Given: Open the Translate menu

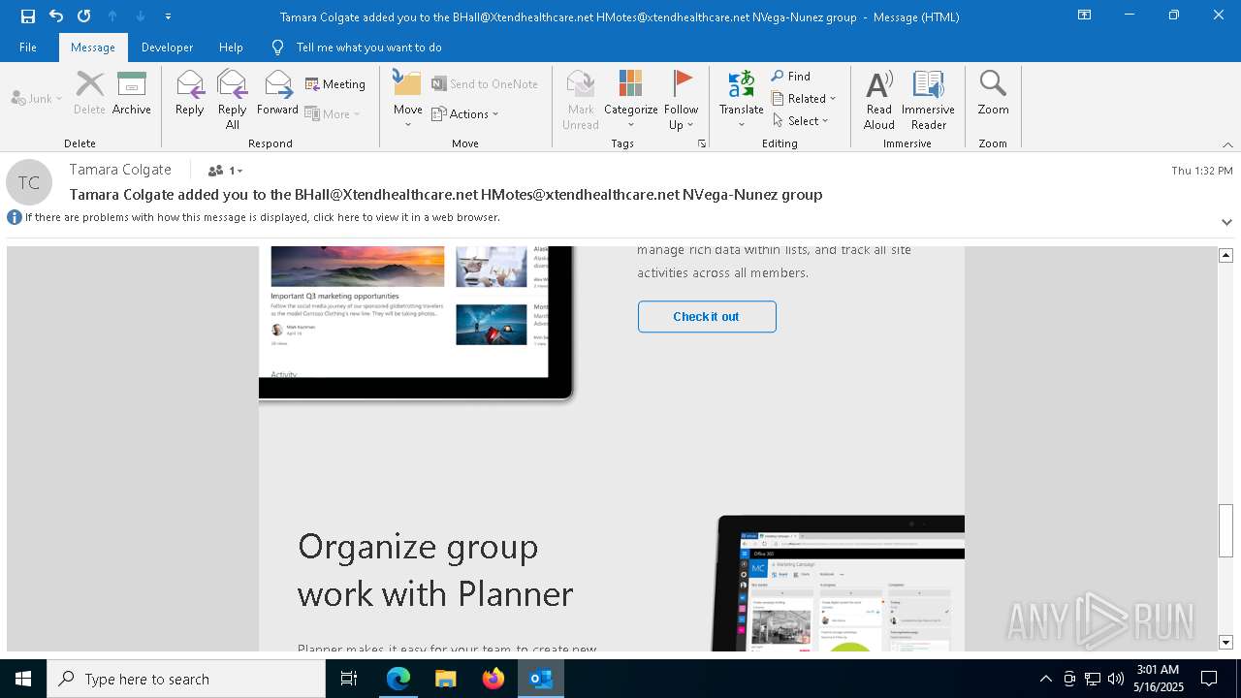Looking at the screenshot, I should click(742, 99).
